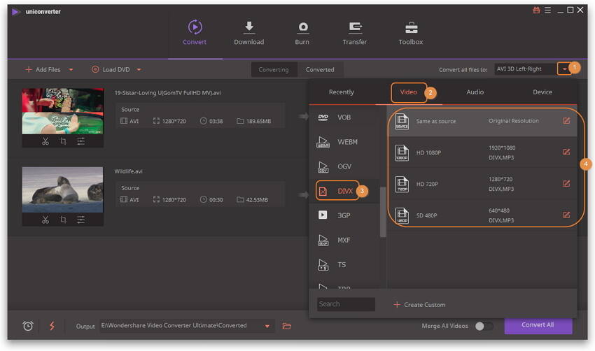Screen dimensions: 595x351
Task: Click the 42.53MB file size
Action: (257, 200)
